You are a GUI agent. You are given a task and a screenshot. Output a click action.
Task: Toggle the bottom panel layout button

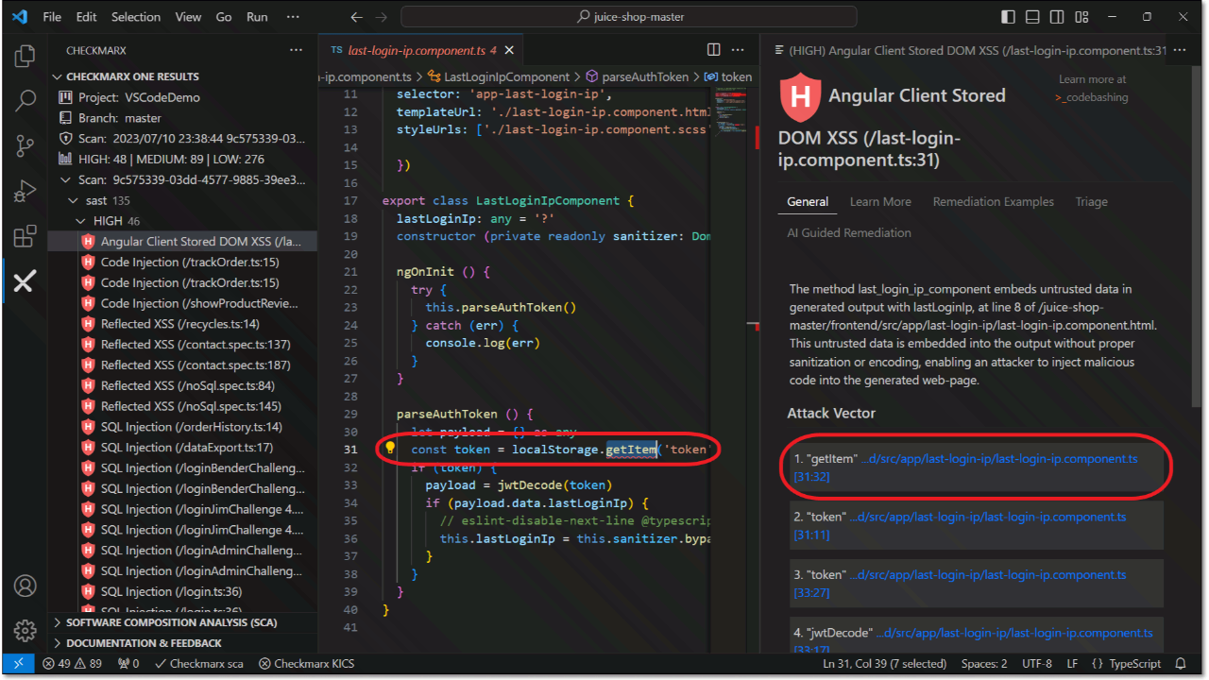tap(1032, 17)
